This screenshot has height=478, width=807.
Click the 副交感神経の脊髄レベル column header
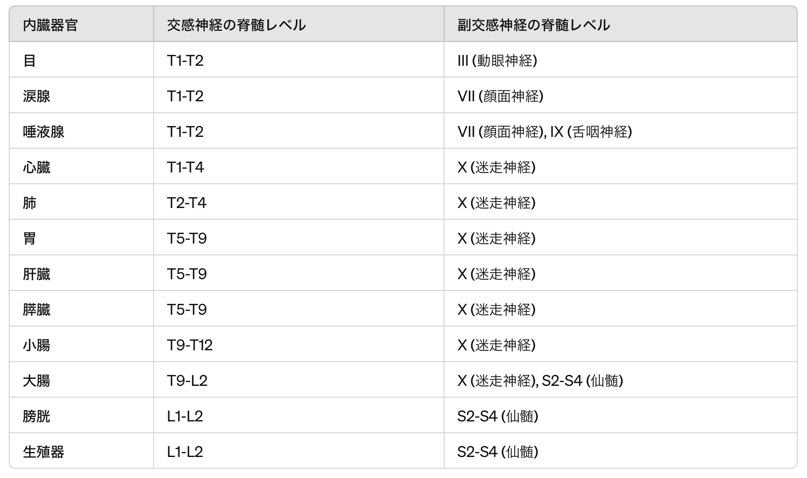534,25
